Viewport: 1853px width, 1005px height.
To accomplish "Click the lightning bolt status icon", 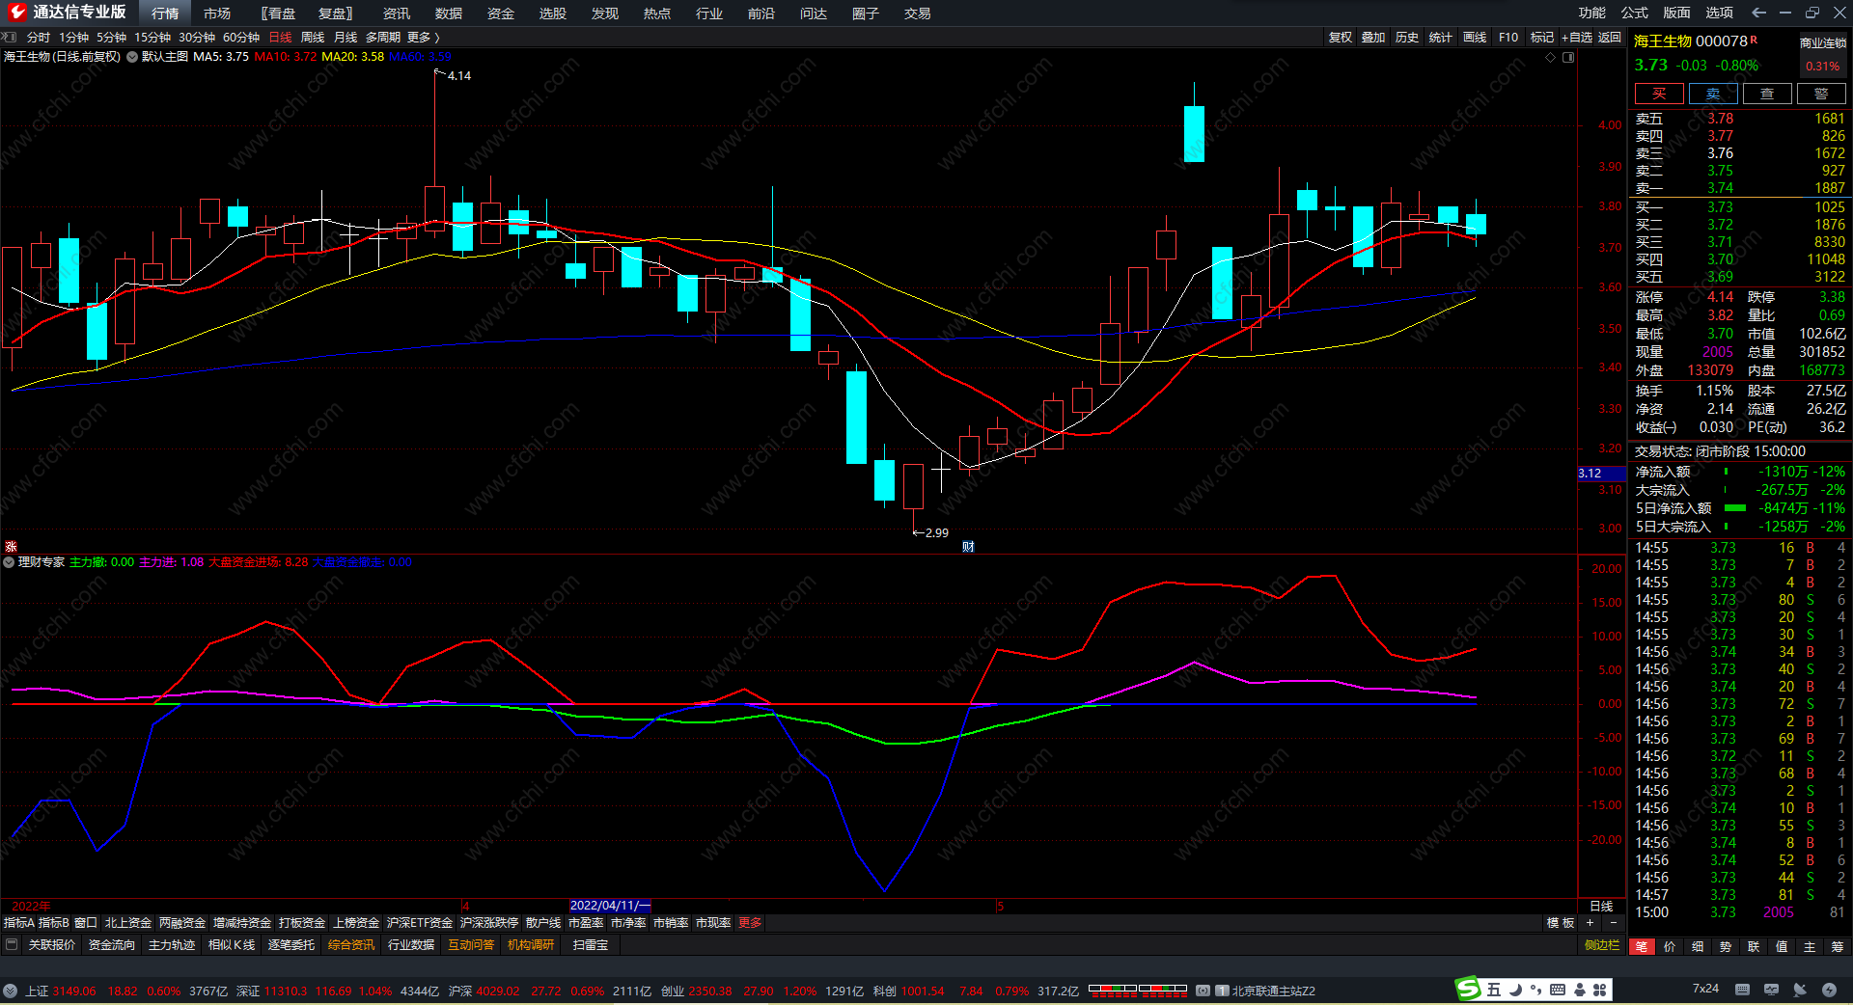I will tap(1829, 990).
